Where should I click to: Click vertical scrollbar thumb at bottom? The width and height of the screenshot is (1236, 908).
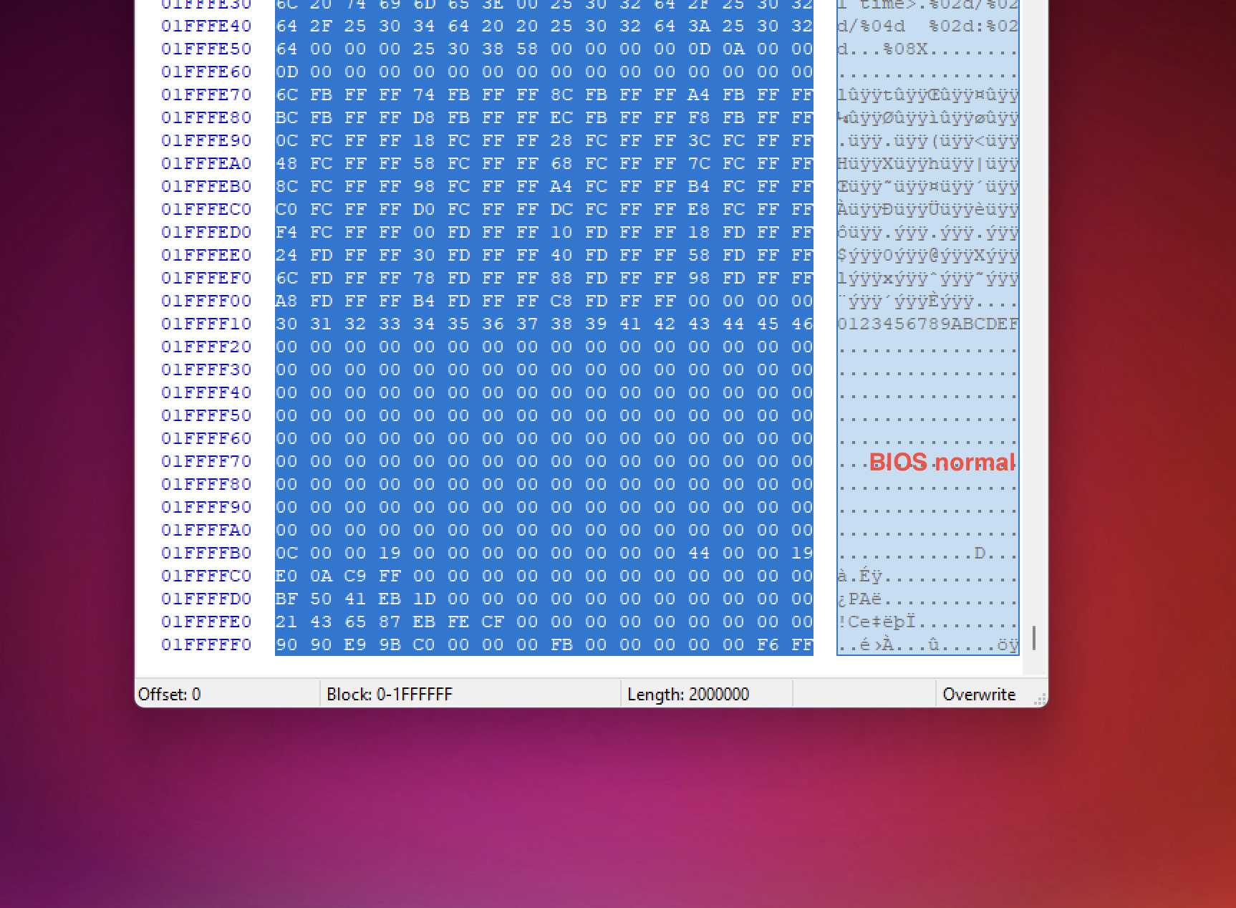[x=1034, y=637]
